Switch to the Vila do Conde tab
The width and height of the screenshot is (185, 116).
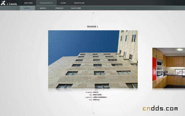coord(76,8)
